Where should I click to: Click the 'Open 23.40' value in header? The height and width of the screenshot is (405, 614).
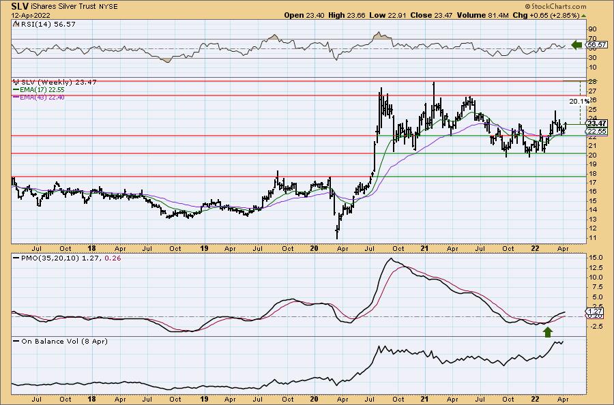304,15
